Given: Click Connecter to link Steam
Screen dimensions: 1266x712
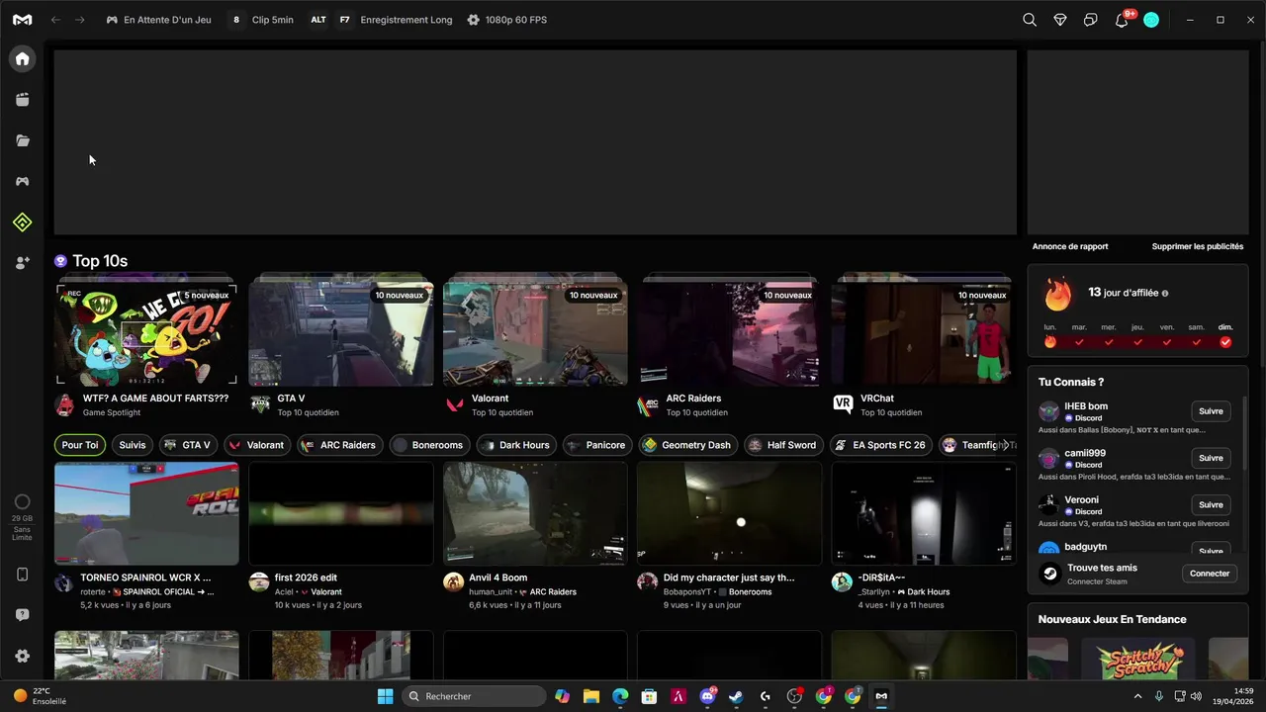Looking at the screenshot, I should [1210, 574].
